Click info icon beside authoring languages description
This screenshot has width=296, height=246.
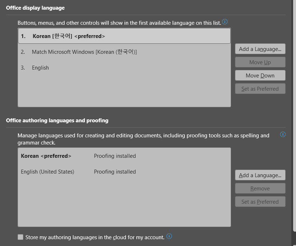(283, 134)
